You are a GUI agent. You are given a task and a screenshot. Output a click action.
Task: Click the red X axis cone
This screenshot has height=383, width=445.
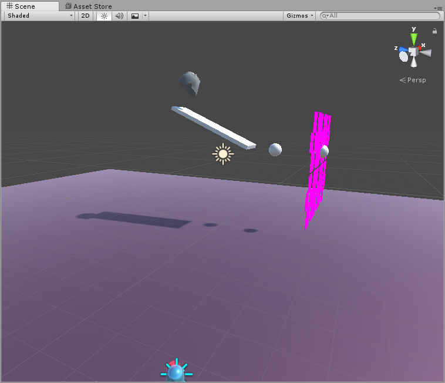click(x=420, y=48)
